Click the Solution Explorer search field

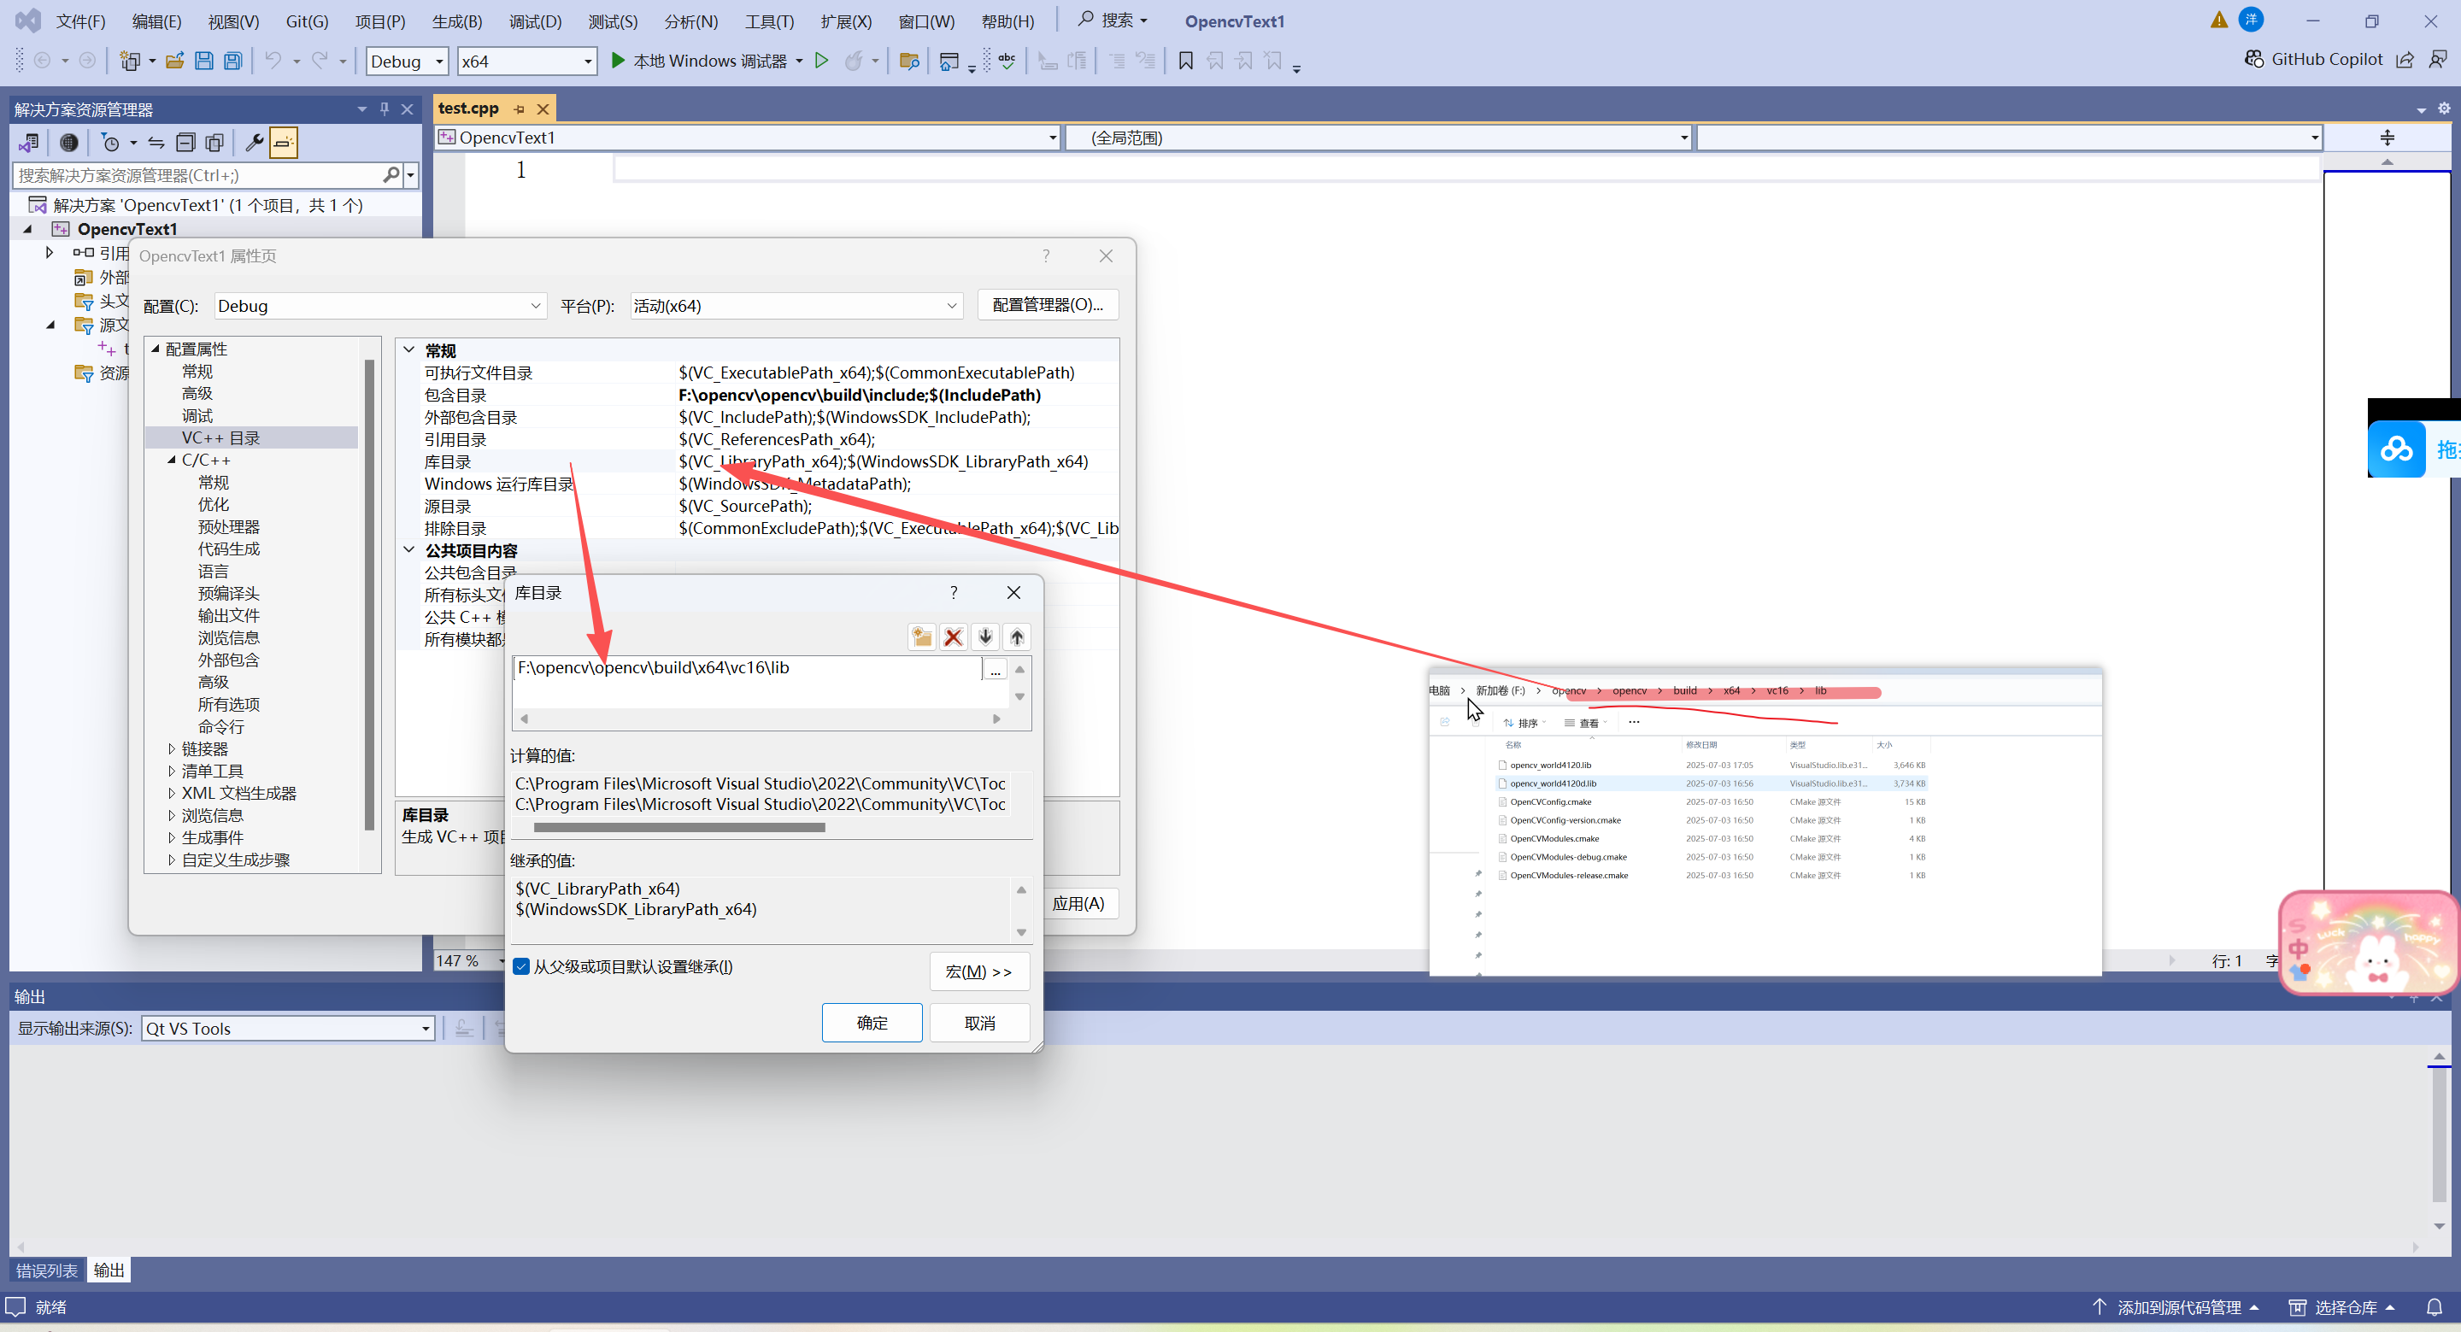tap(199, 175)
